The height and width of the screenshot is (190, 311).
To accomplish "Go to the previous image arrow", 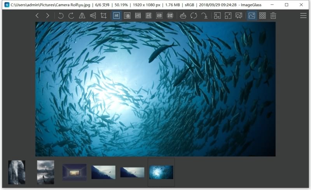I will point(37,16).
